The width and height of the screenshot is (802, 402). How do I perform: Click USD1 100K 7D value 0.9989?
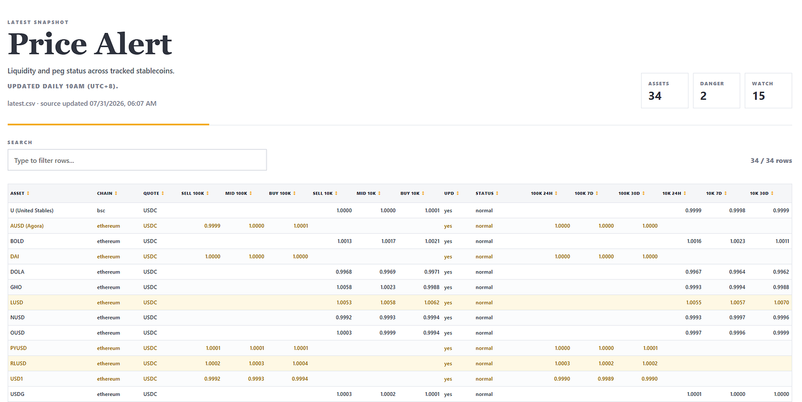606,379
